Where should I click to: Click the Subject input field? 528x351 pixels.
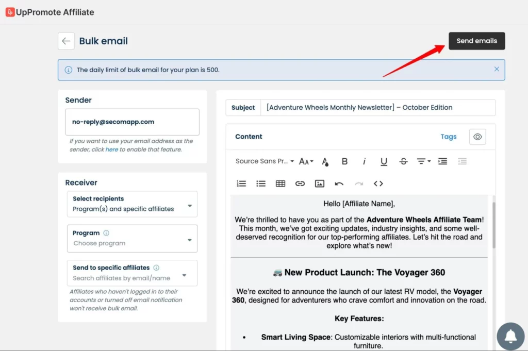pyautogui.click(x=377, y=108)
